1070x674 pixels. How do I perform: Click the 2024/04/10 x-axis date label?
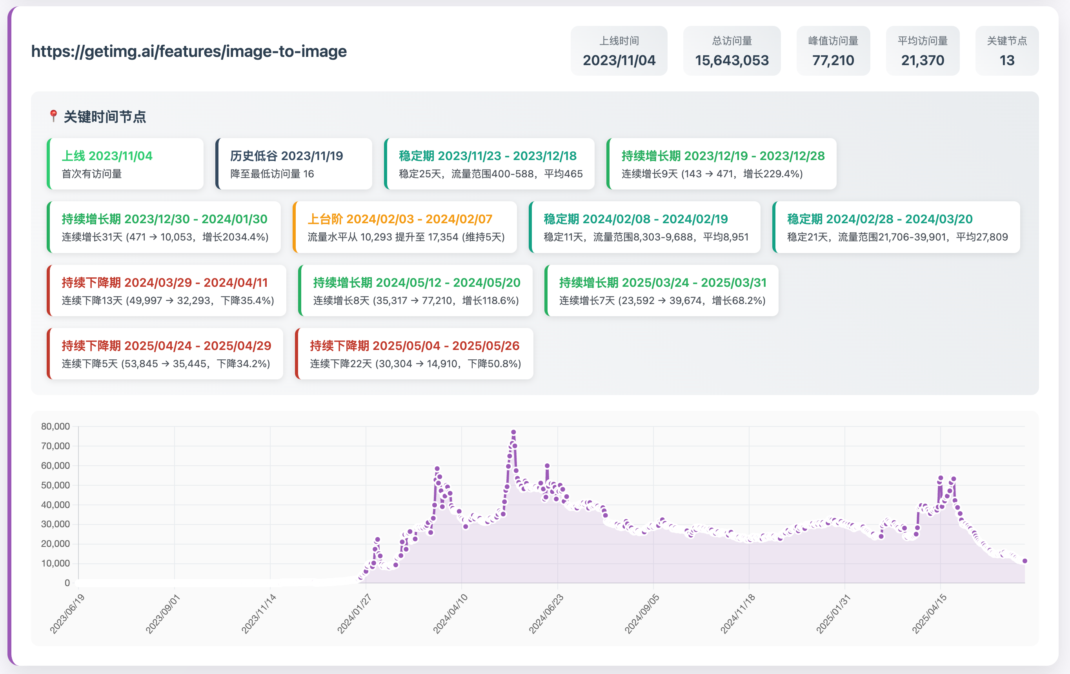450,614
